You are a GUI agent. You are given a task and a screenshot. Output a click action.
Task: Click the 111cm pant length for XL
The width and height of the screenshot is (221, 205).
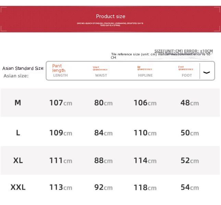61,160
